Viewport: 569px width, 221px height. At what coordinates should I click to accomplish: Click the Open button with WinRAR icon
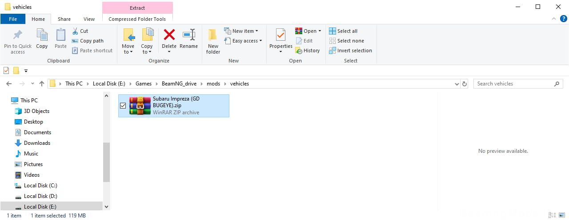[308, 31]
